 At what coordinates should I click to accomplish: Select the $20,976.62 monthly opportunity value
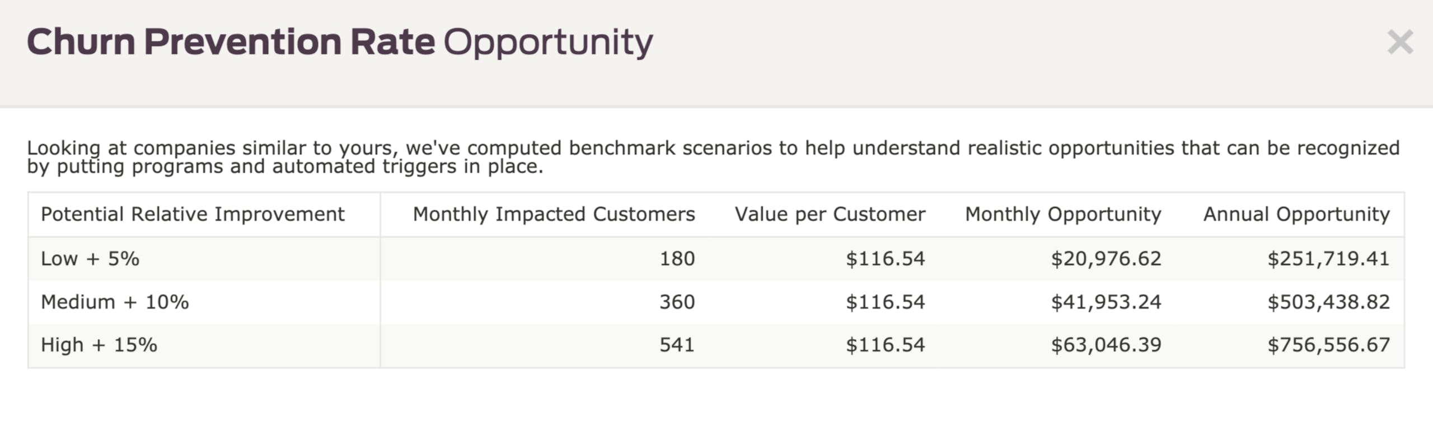click(1106, 259)
